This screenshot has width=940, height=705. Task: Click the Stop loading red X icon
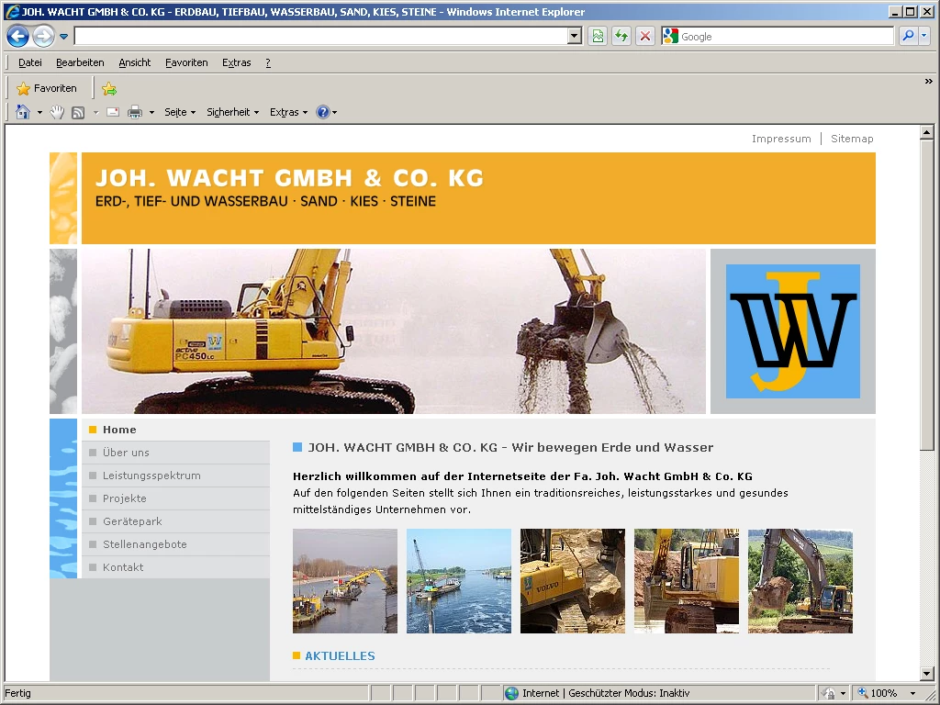[x=645, y=37]
